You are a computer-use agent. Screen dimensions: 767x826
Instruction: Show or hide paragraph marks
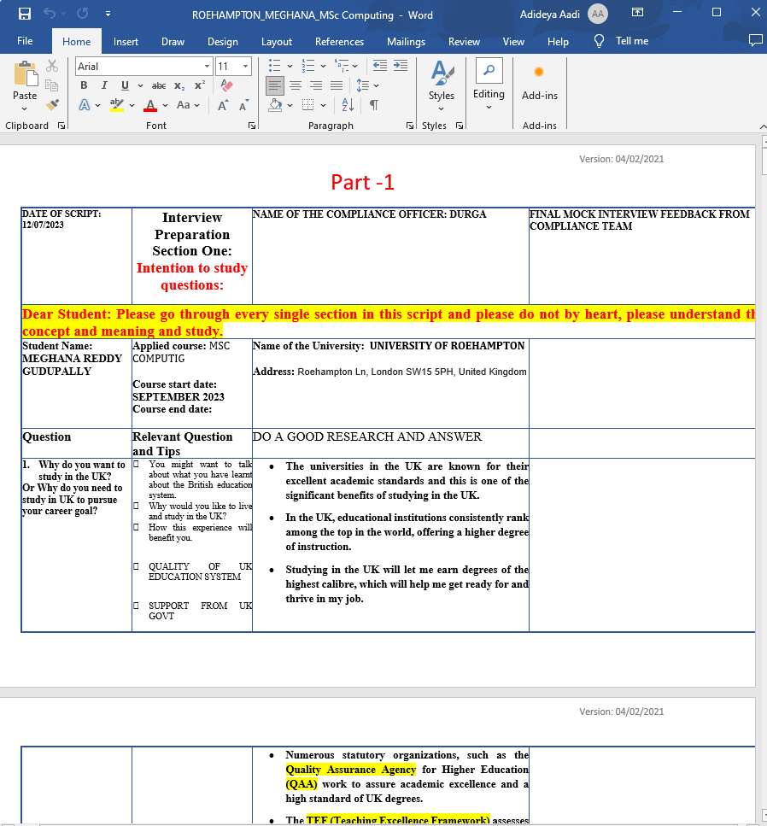pyautogui.click(x=374, y=105)
